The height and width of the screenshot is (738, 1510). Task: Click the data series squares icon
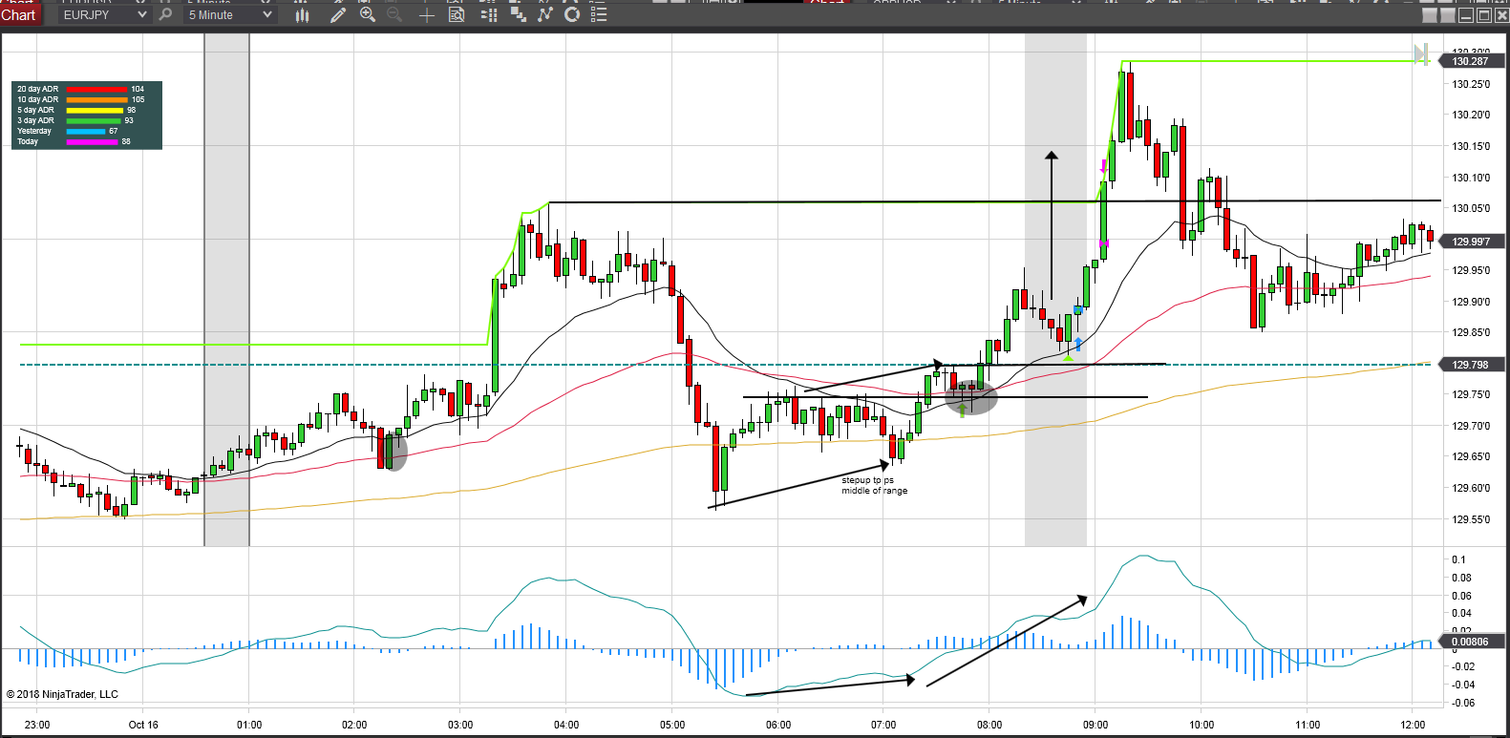click(x=518, y=14)
